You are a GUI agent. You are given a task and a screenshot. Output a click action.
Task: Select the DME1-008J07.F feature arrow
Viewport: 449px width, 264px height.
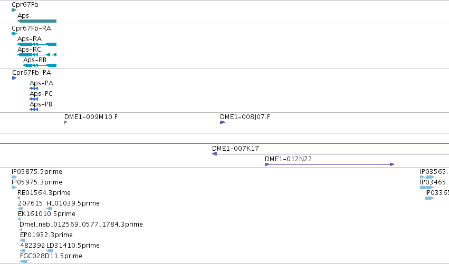(x=223, y=122)
